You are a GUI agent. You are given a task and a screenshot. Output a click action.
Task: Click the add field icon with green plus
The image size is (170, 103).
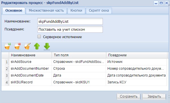click(x=8, y=46)
